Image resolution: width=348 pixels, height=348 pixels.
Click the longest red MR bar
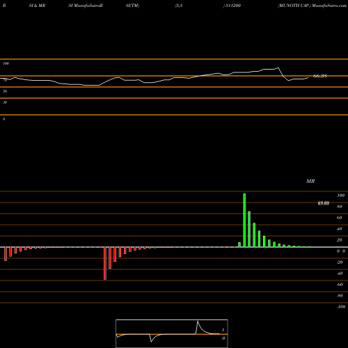pyautogui.click(x=105, y=263)
